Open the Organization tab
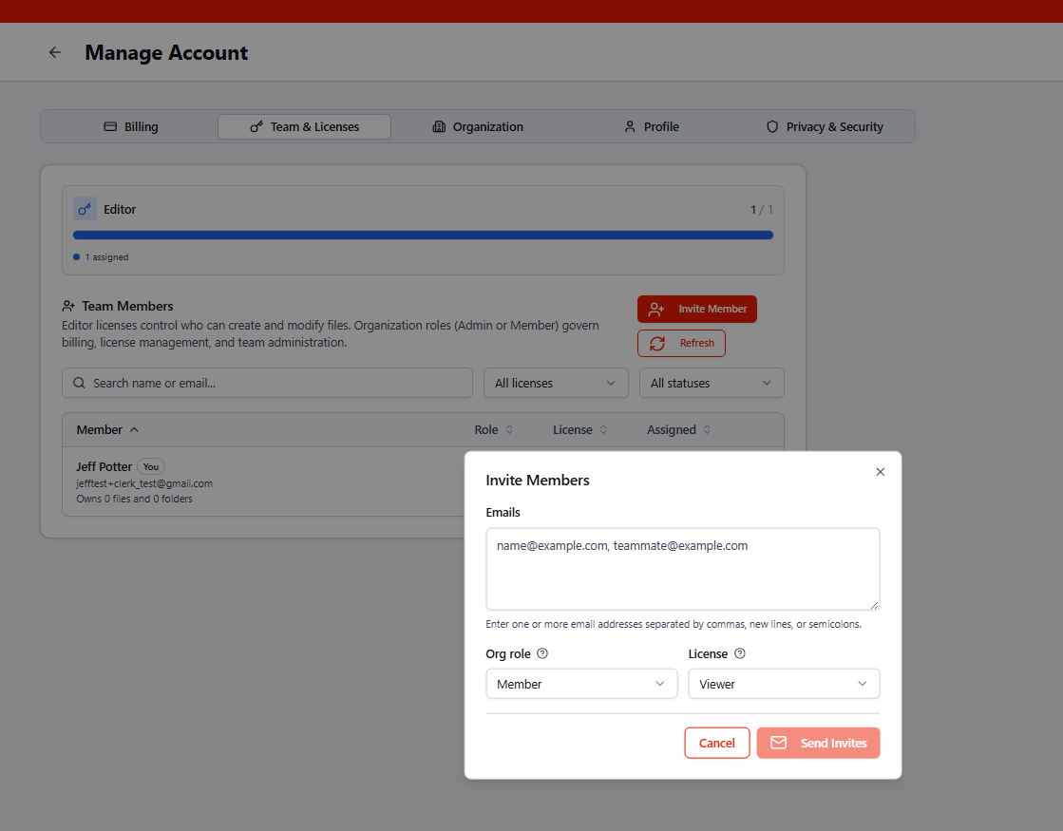The width and height of the screenshot is (1063, 831). (478, 126)
